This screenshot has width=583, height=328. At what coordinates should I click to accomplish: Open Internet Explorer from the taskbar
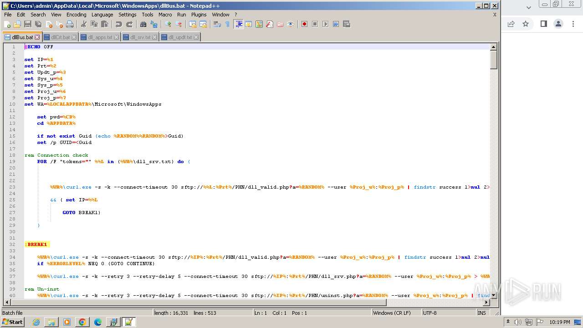pos(36,322)
